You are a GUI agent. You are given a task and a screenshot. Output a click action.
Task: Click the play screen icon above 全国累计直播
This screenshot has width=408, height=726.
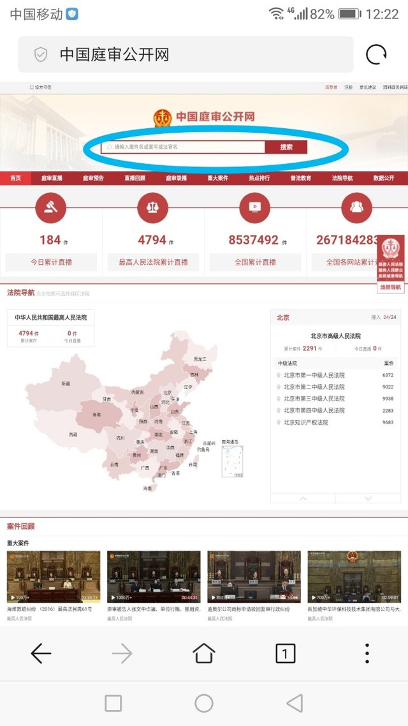[x=254, y=208]
